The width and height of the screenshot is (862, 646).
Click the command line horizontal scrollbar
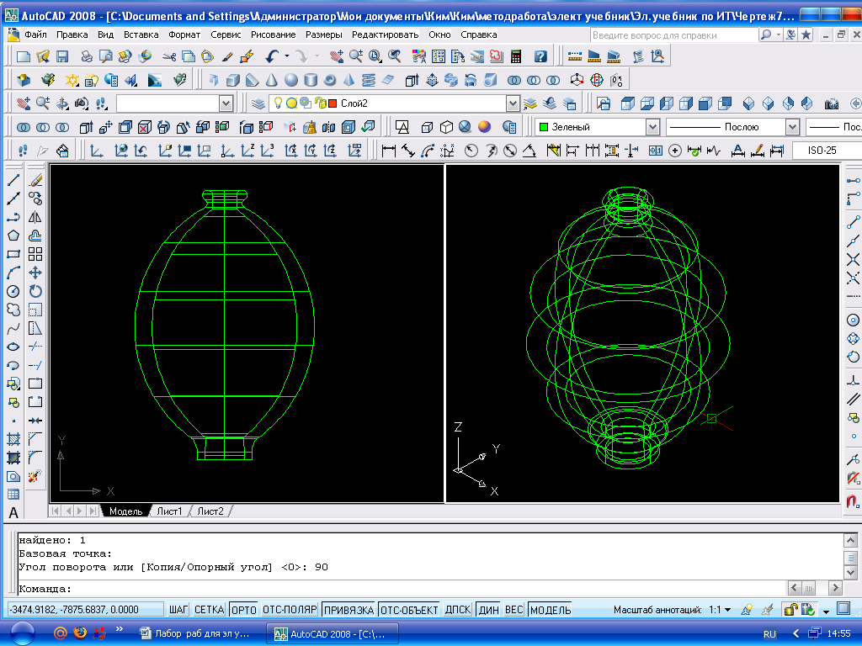[x=815, y=588]
